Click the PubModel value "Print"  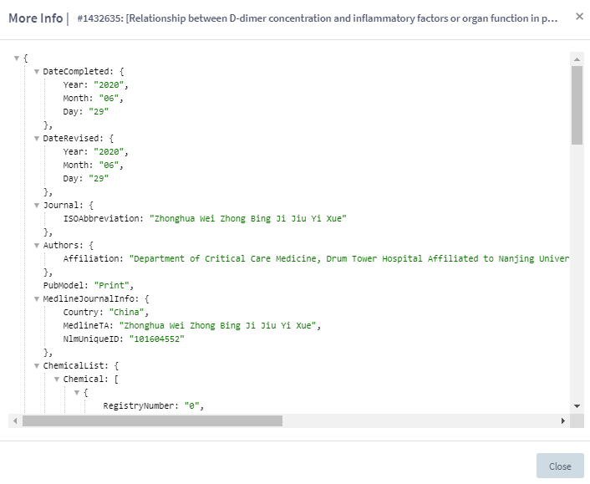111,286
